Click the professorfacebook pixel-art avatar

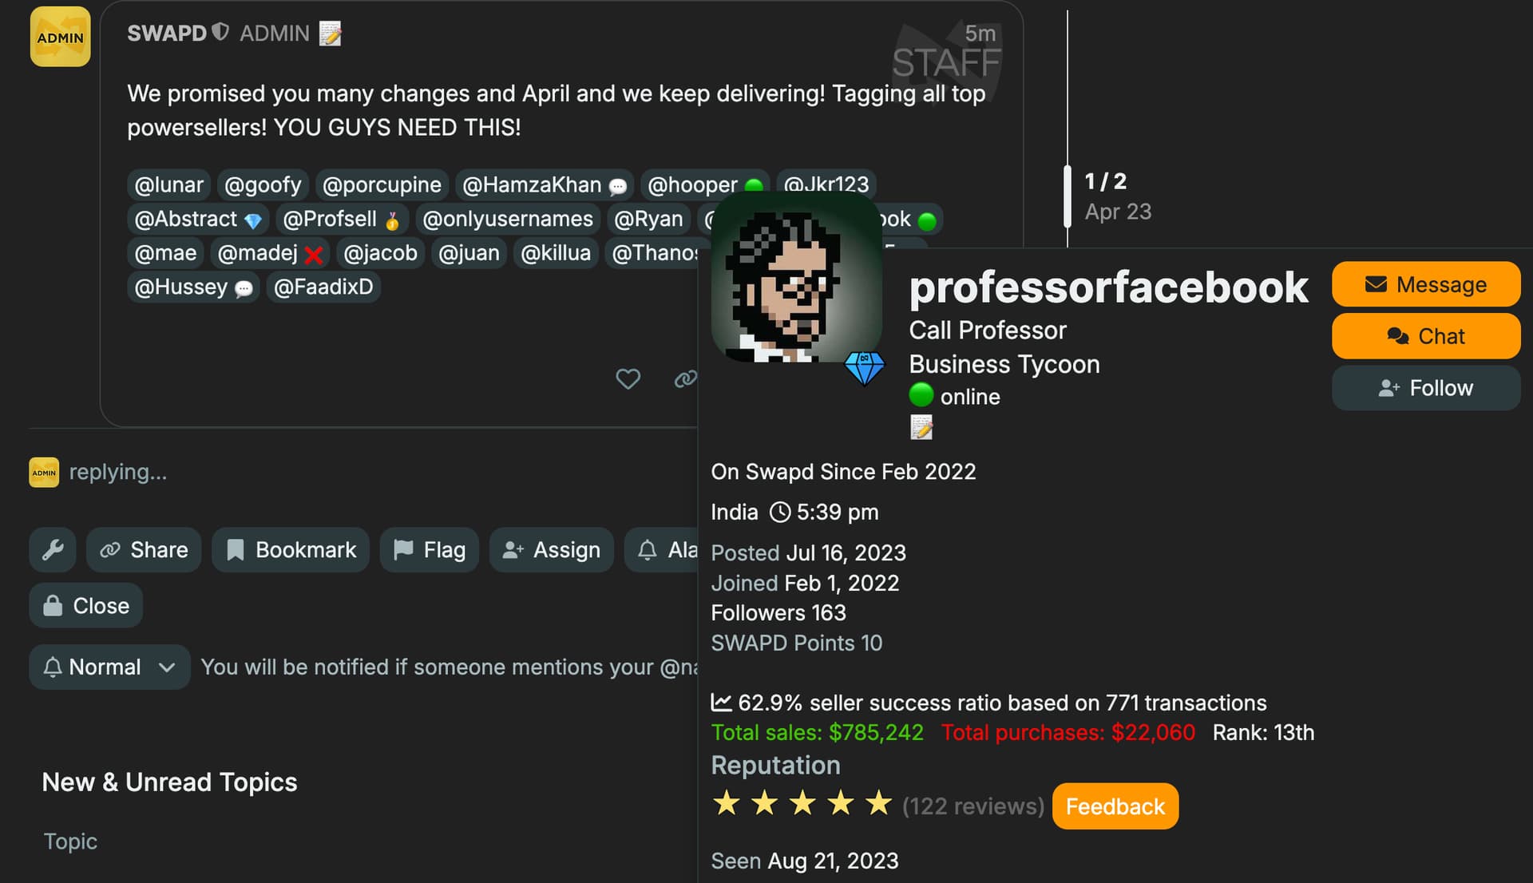pyautogui.click(x=796, y=278)
